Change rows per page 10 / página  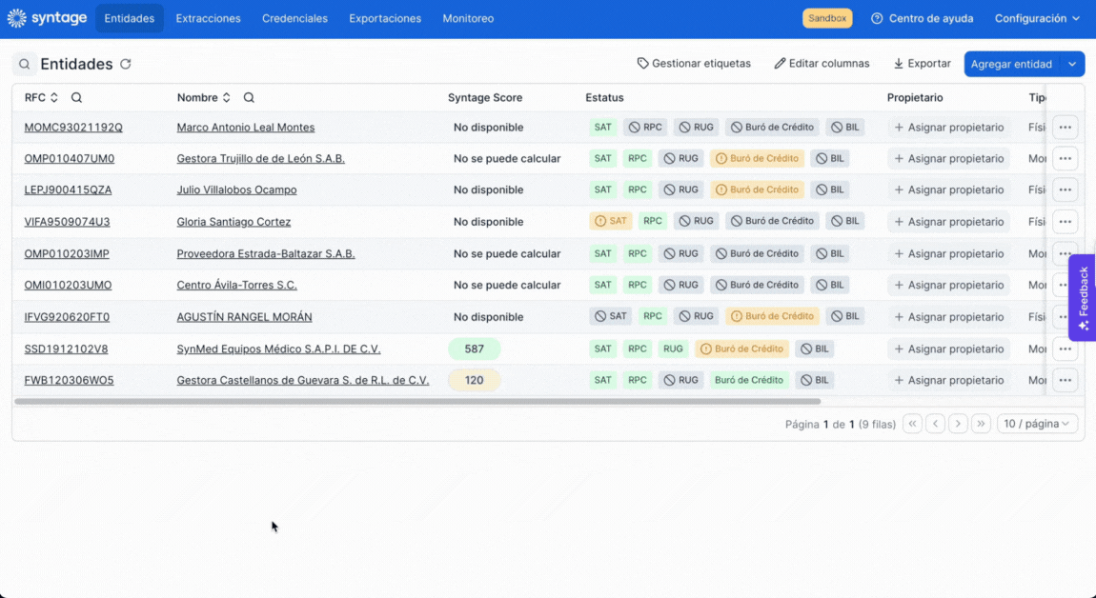point(1037,424)
